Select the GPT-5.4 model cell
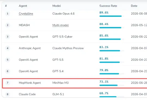The height and width of the screenshot is (101, 147). click(x=58, y=71)
